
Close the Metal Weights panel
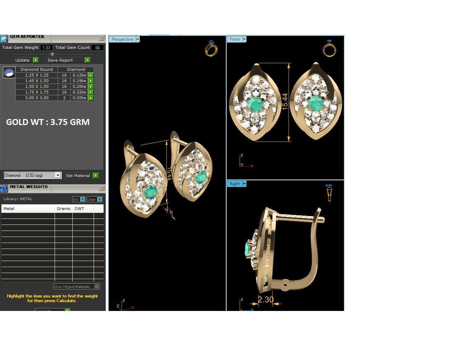102,188
